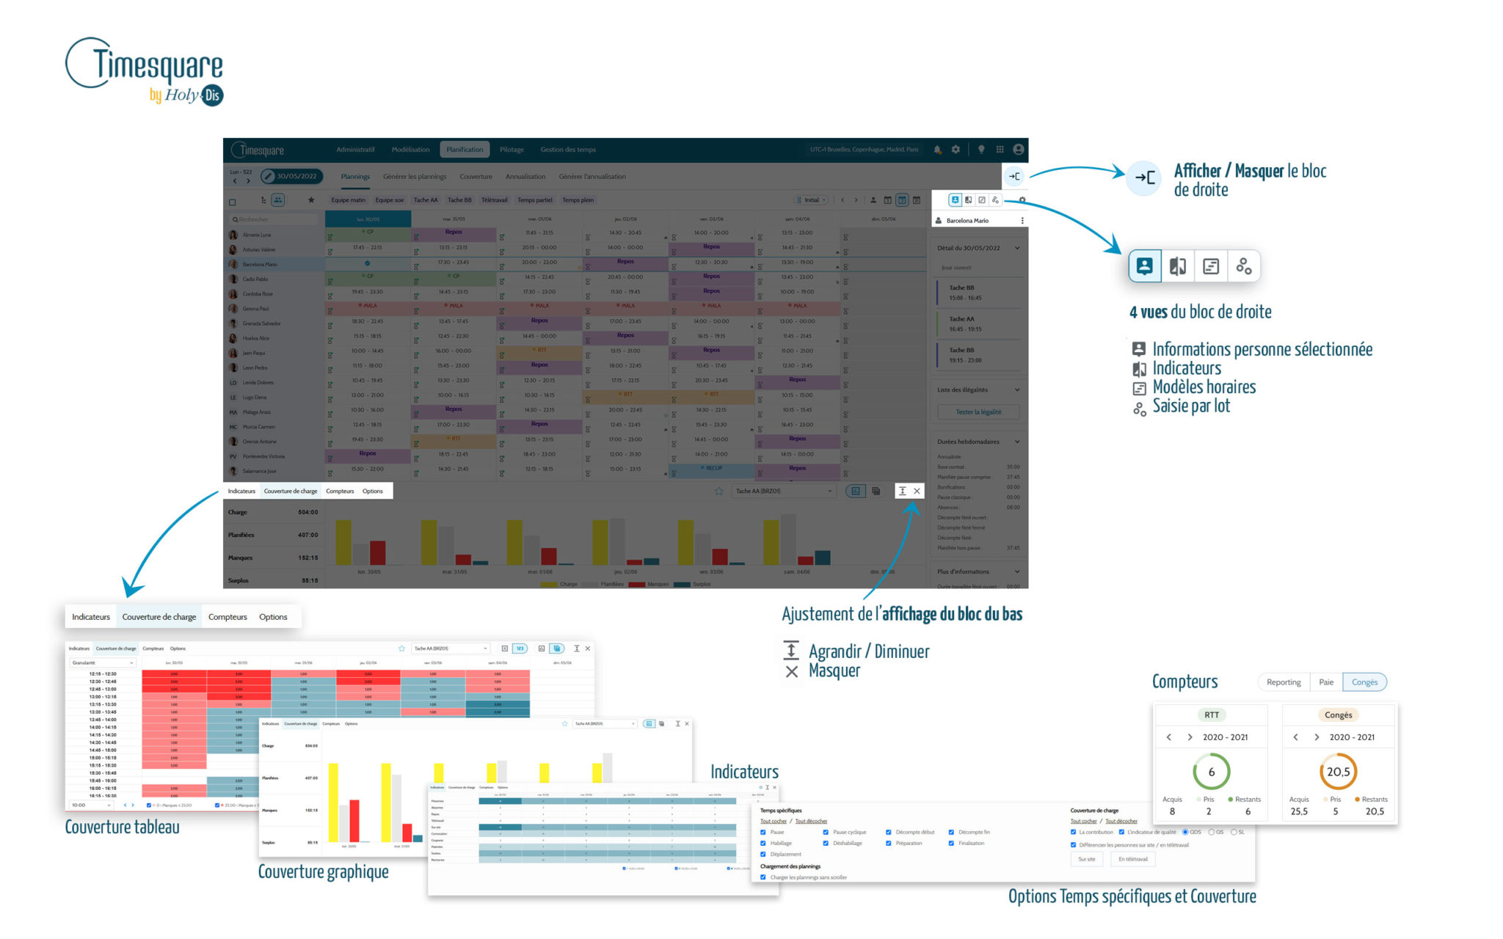
Task: Uncheck La contribution checkbox
Action: [x=1073, y=832]
